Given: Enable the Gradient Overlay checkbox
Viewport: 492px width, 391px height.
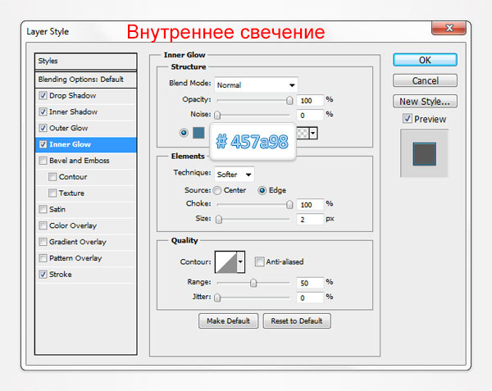Looking at the screenshot, I should (x=43, y=242).
